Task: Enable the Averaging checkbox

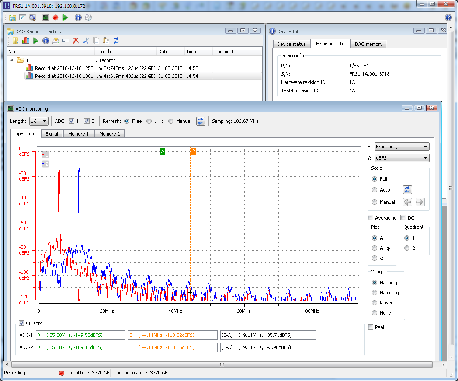Action: coord(371,218)
